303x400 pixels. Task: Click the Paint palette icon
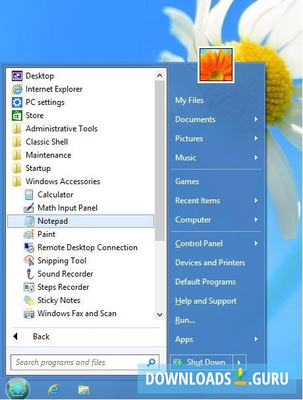coord(29,234)
